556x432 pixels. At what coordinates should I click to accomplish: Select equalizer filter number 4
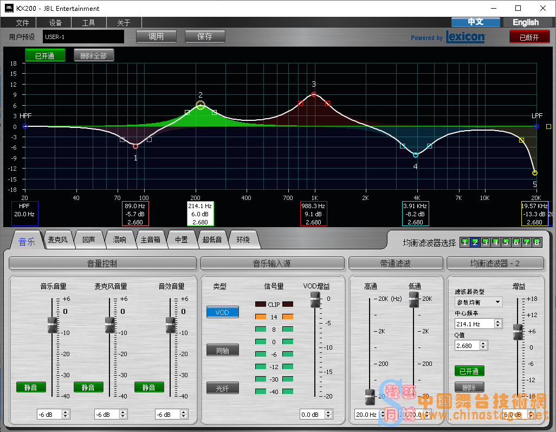pos(496,242)
